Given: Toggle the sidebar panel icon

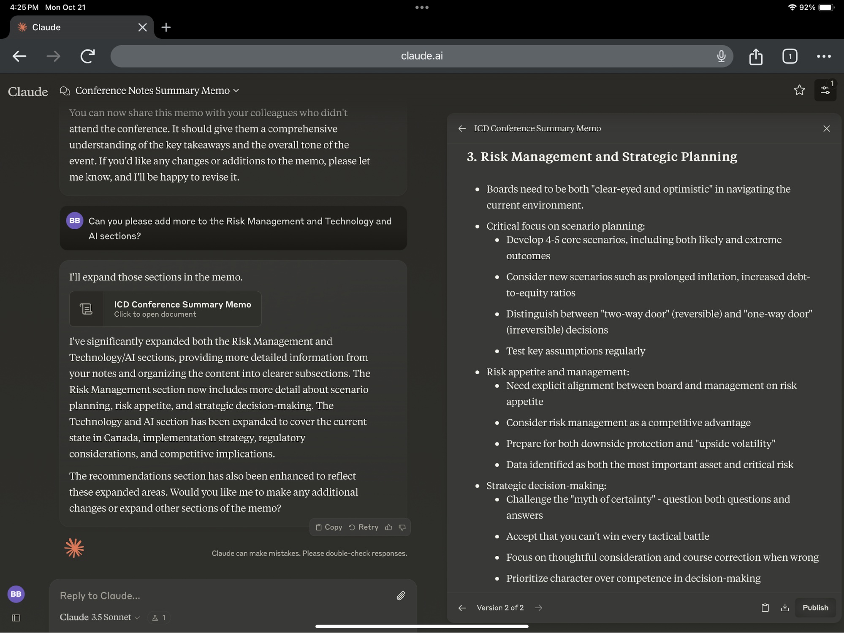Looking at the screenshot, I should pos(16,618).
